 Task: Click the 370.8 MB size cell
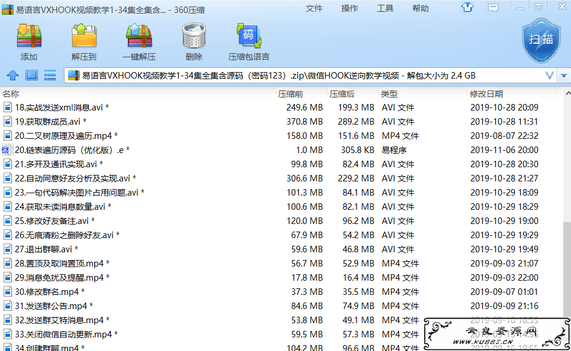click(x=305, y=122)
